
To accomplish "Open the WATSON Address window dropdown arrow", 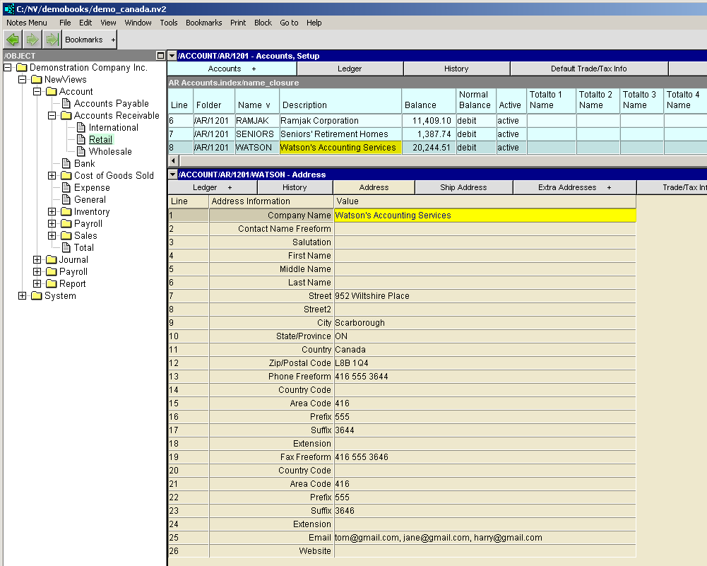I will pyautogui.click(x=172, y=175).
